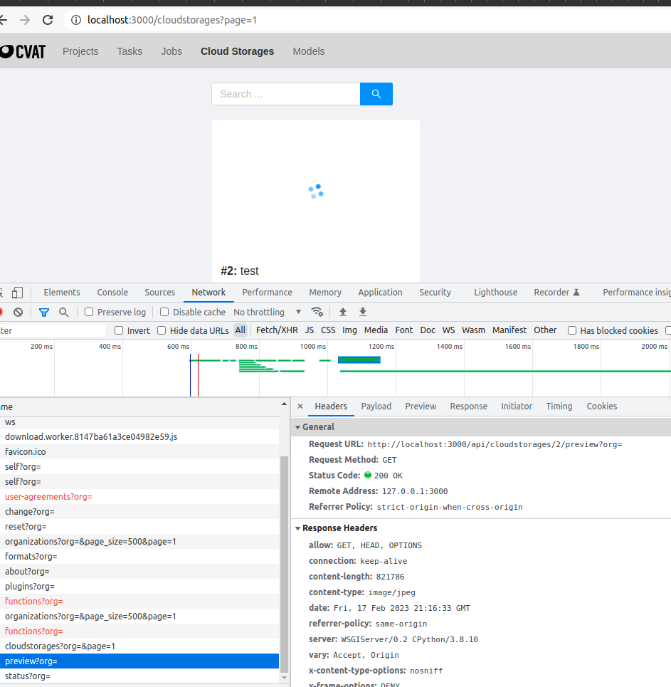Click the browser reload page icon
The width and height of the screenshot is (671, 687).
coord(48,20)
